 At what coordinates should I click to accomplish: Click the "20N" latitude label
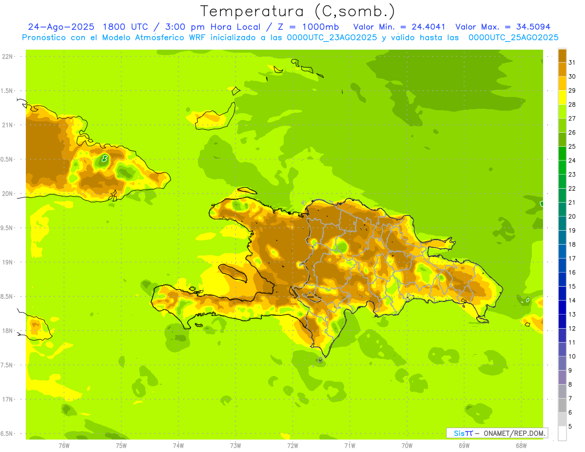7,194
